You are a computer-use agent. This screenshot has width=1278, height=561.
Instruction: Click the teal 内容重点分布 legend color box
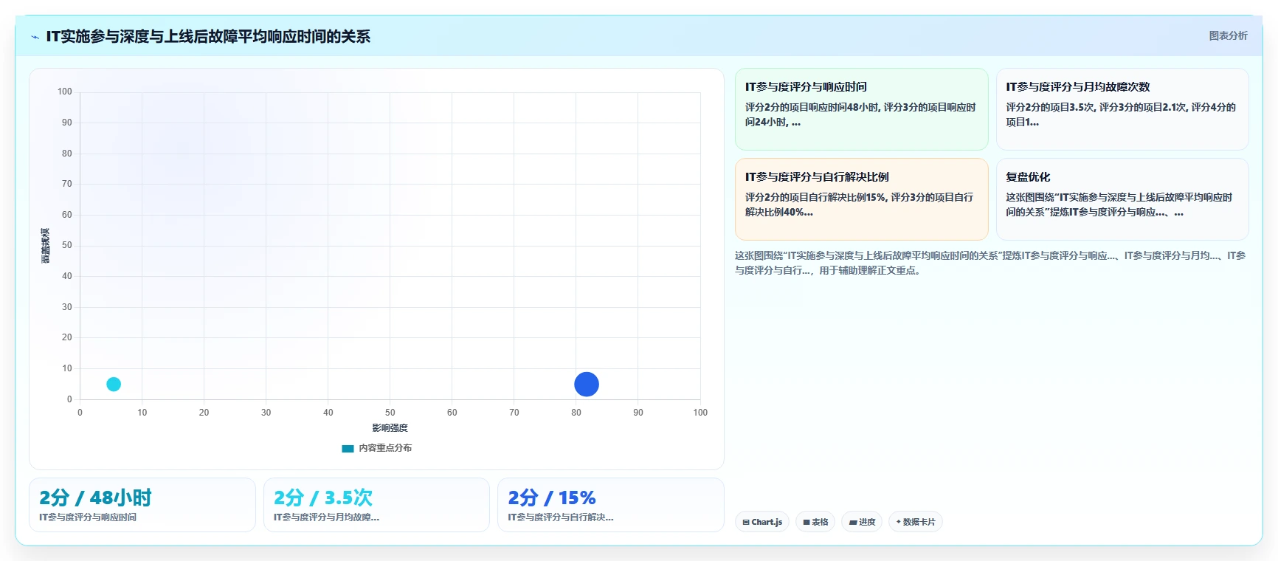pos(348,448)
